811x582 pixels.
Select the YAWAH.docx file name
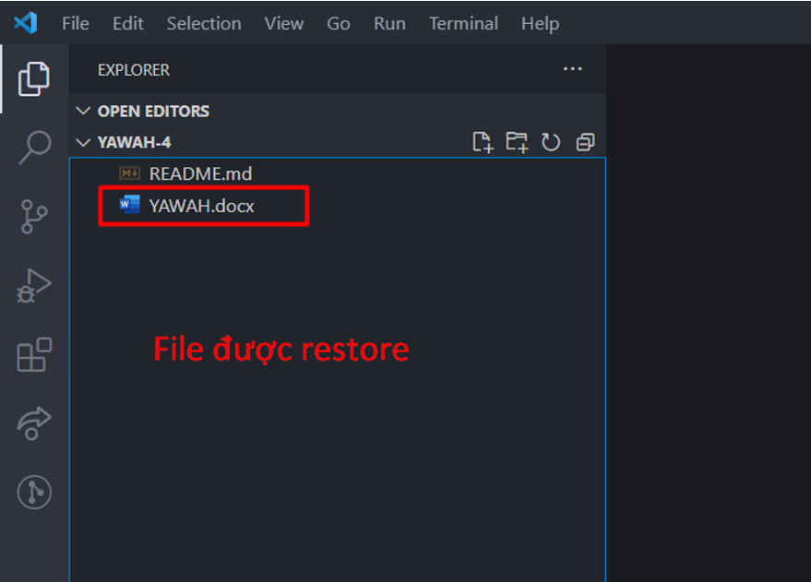click(x=202, y=206)
